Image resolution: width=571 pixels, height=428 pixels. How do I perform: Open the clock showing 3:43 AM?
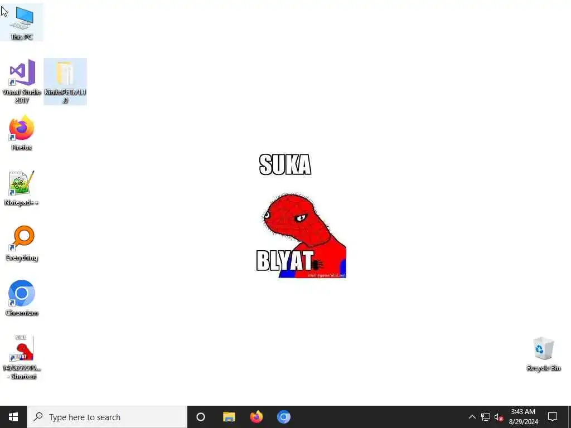point(523,417)
